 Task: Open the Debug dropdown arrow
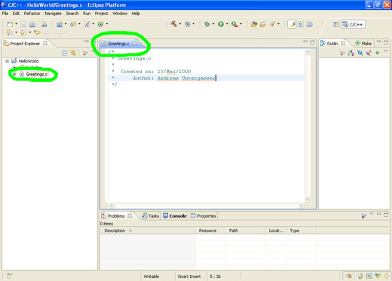tap(213, 24)
